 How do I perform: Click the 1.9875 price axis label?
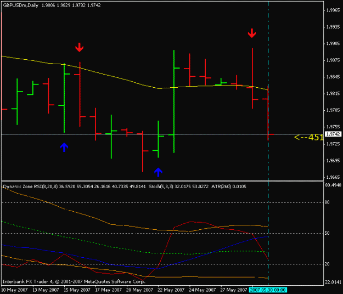pyautogui.click(x=333, y=60)
